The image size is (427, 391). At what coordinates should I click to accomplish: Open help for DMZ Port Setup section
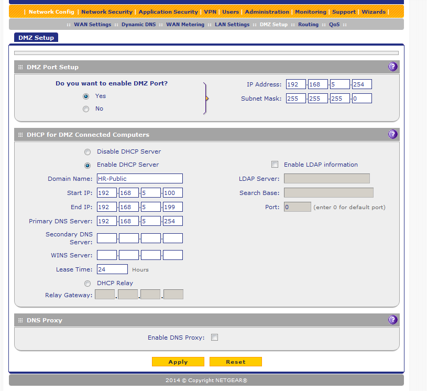point(392,67)
